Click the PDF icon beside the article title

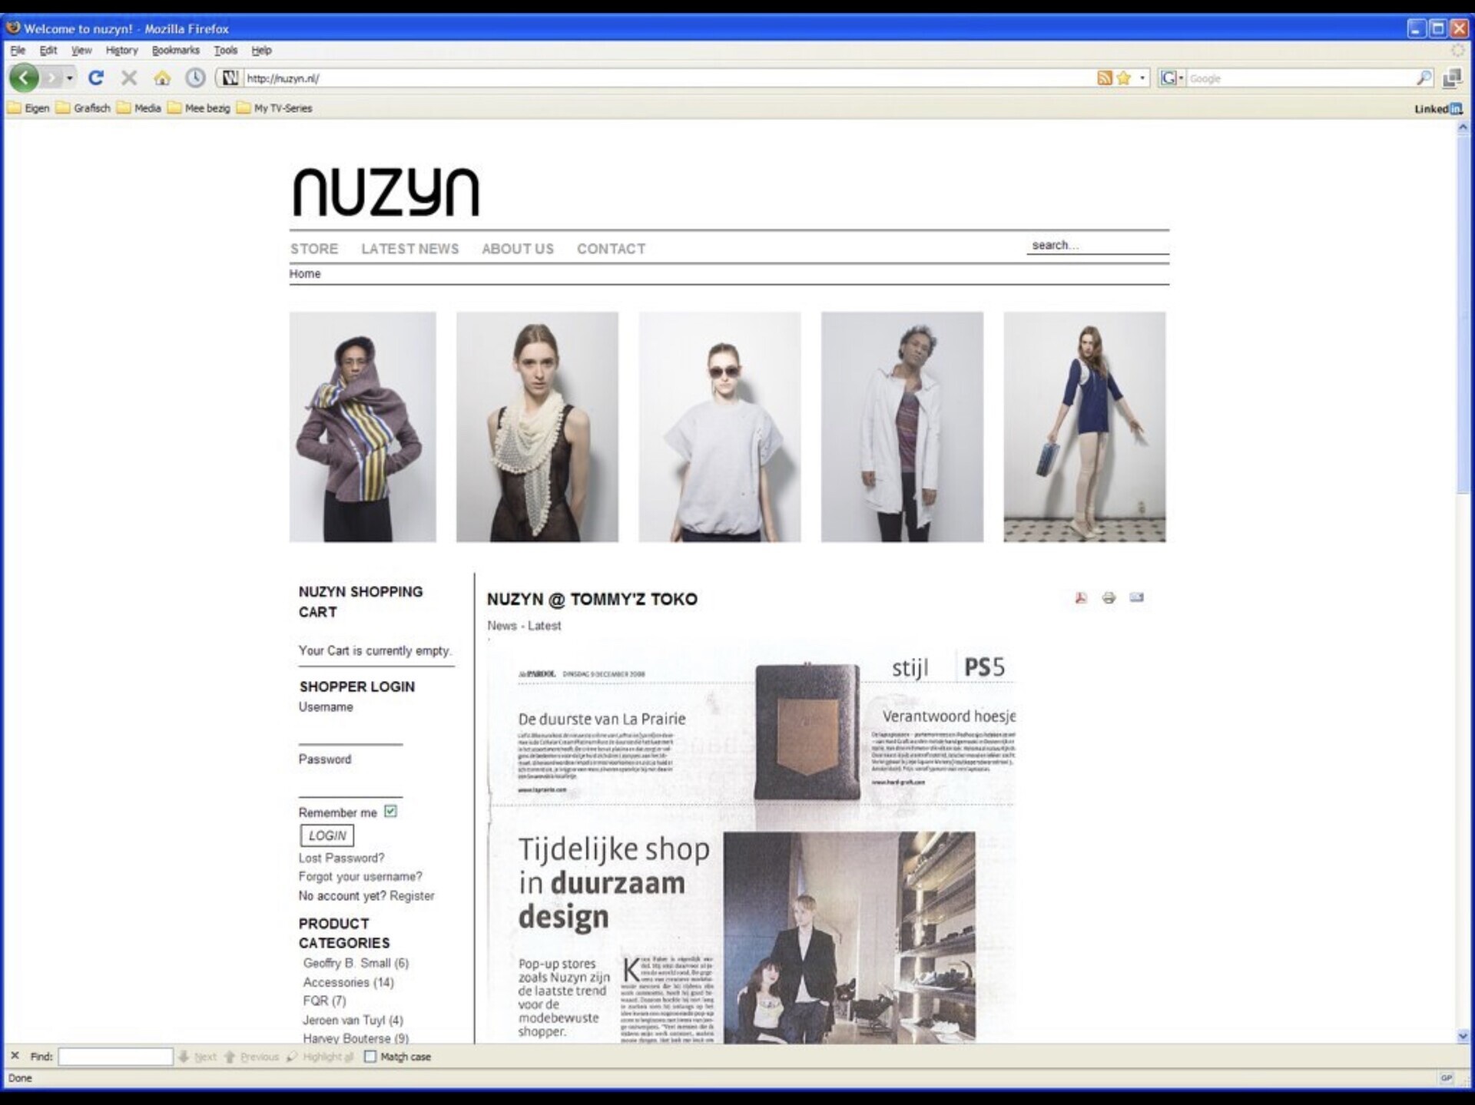pyautogui.click(x=1081, y=597)
